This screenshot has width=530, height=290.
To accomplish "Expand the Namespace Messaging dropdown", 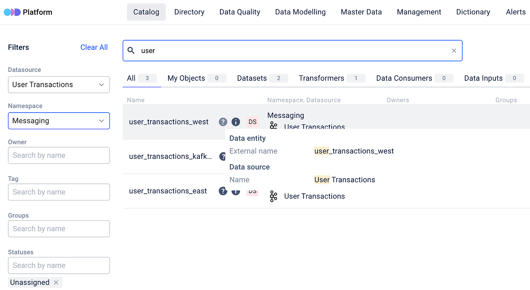I will point(59,121).
